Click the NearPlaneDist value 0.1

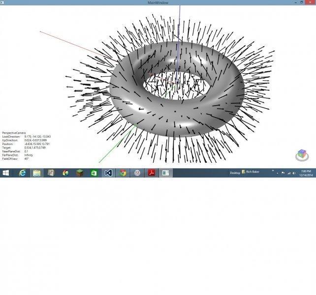(x=26, y=151)
